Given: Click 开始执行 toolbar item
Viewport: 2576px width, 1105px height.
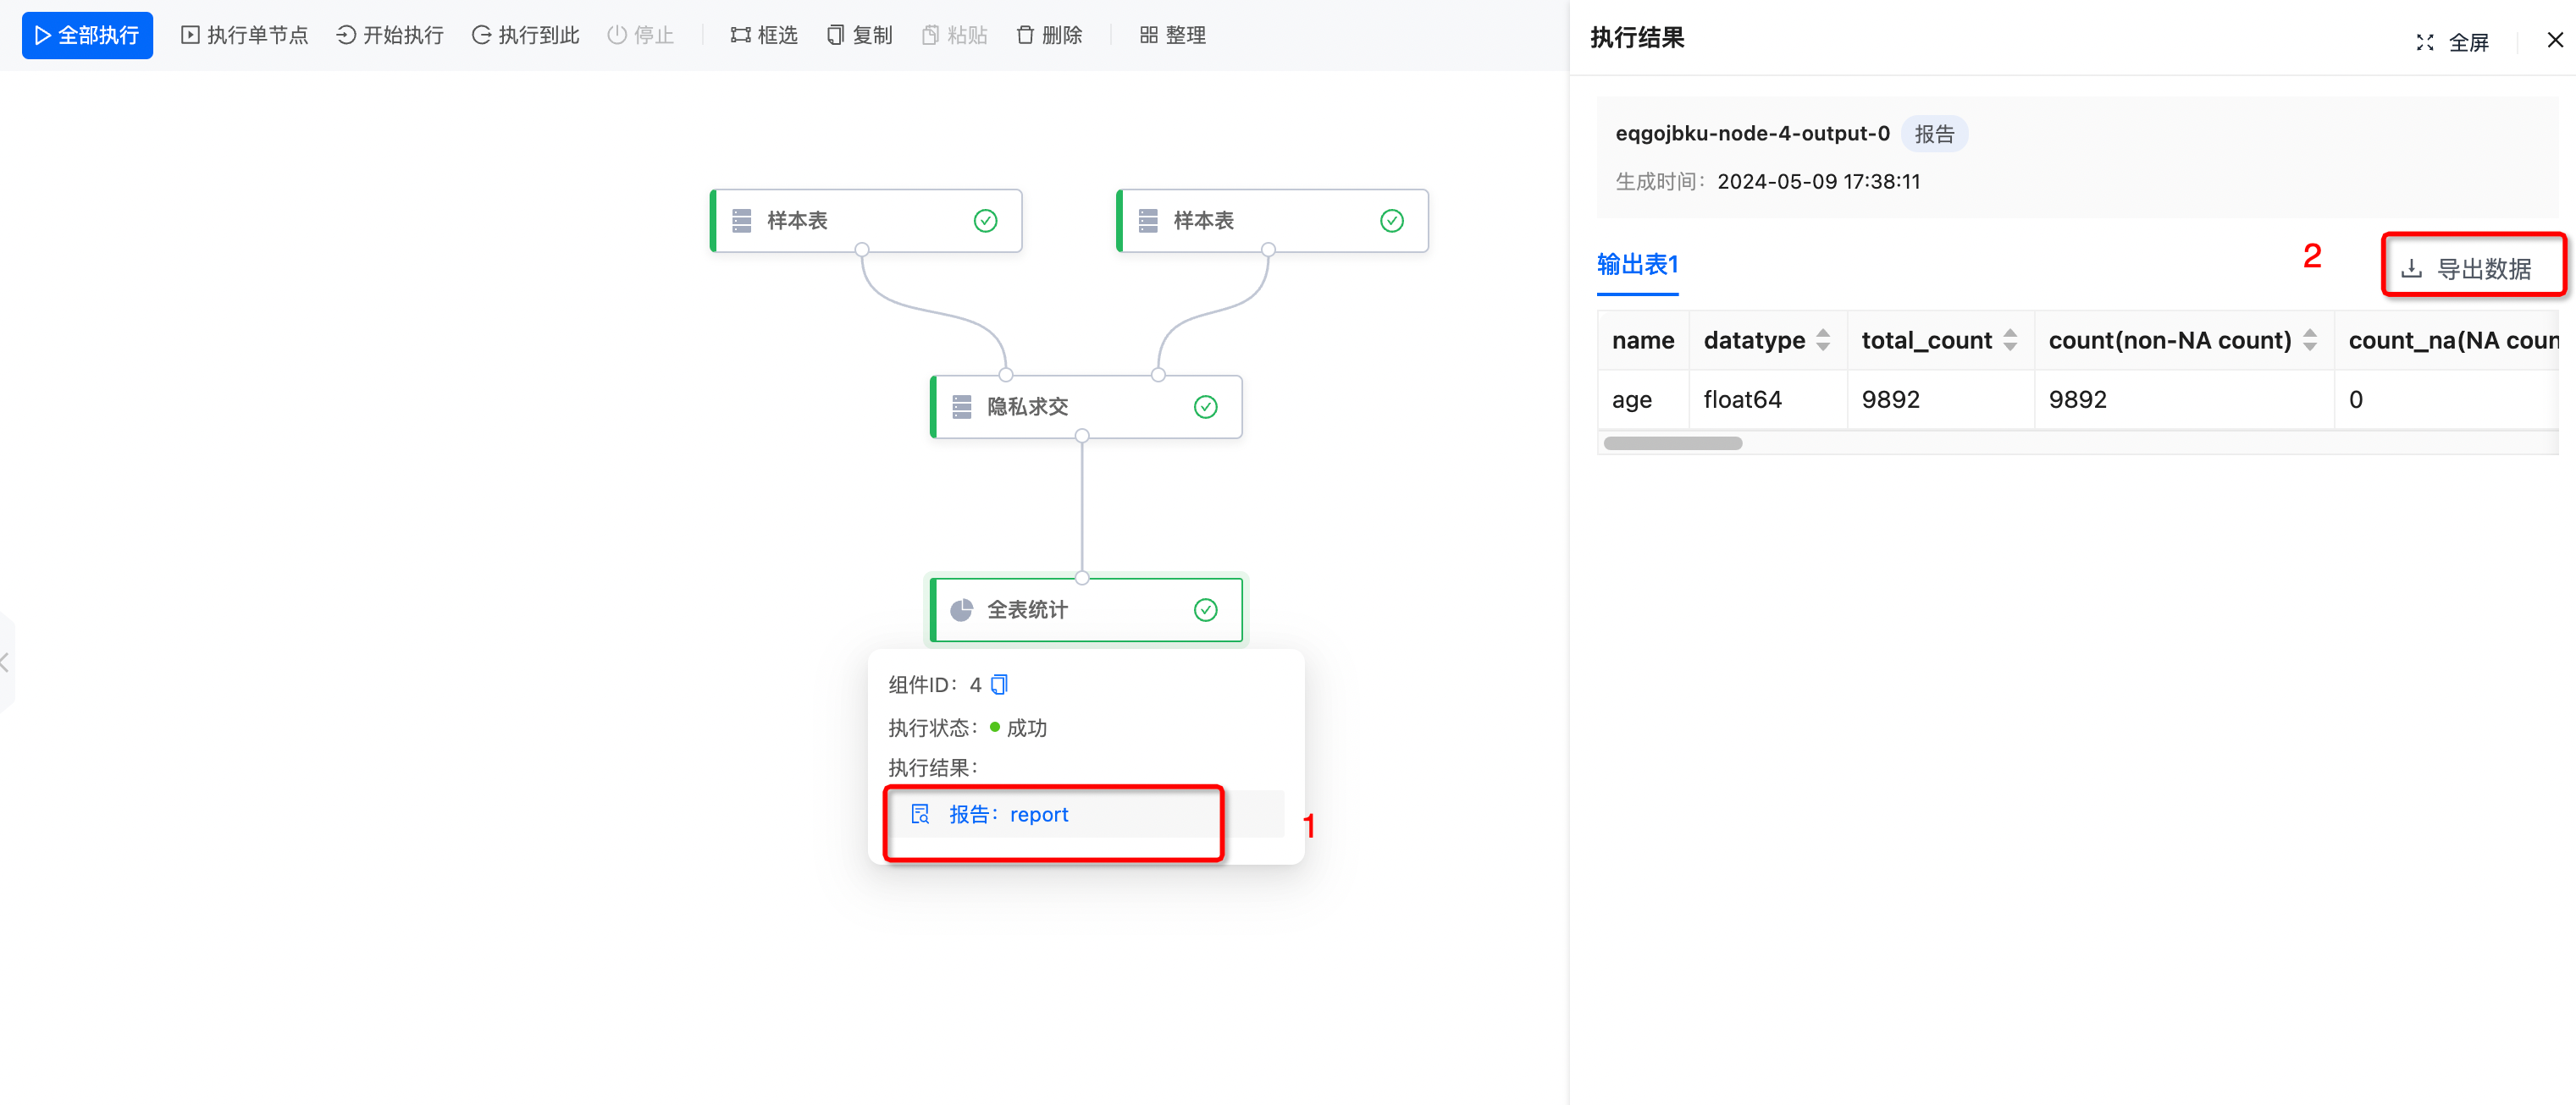Looking at the screenshot, I should [x=390, y=36].
